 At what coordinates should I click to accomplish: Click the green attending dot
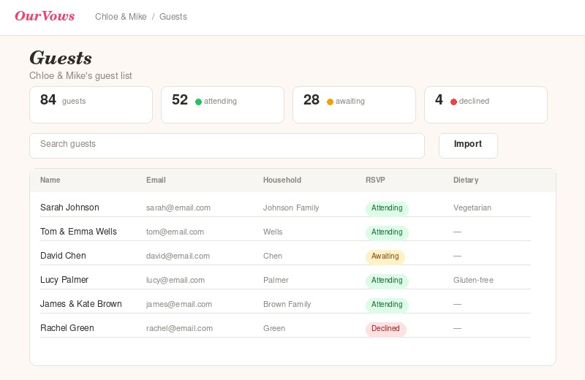198,102
